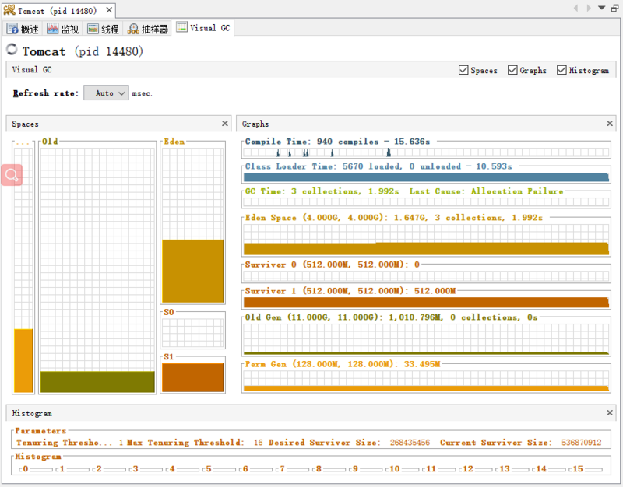The image size is (623, 487).
Task: Close the Spaces panel
Action: pyautogui.click(x=225, y=123)
